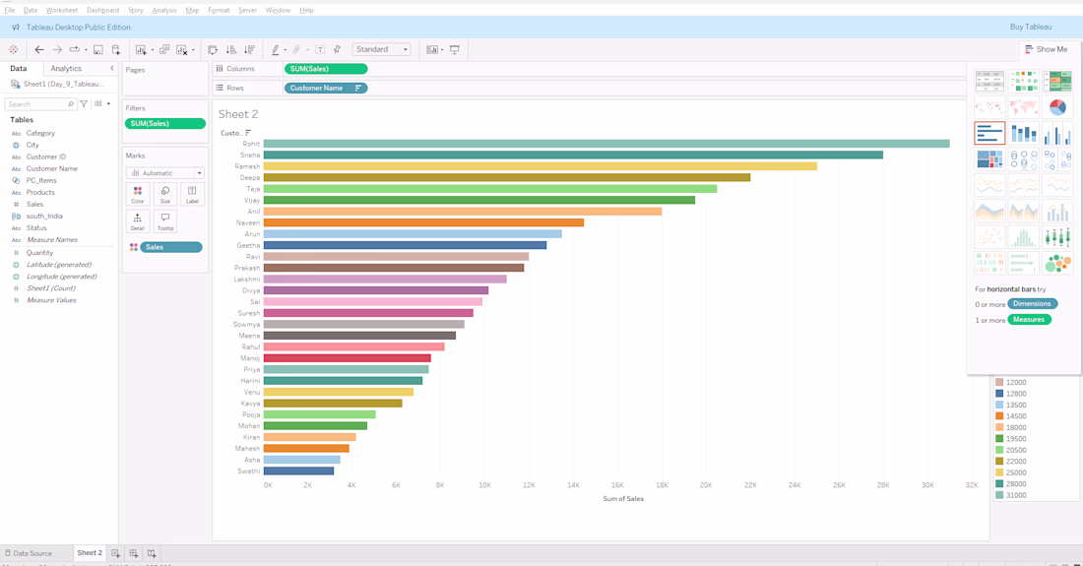This screenshot has height=566, width=1083.
Task: Open the Color card in Marks
Action: click(138, 194)
